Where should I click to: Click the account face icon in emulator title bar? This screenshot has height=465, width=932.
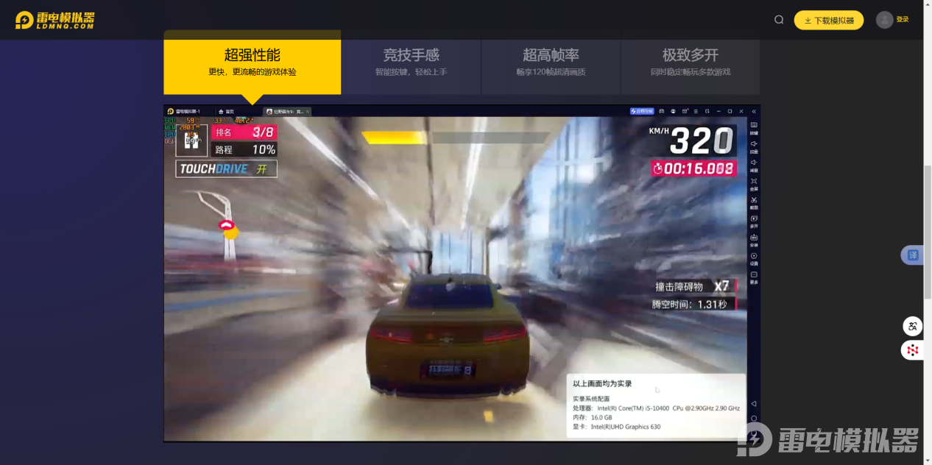[x=673, y=111]
